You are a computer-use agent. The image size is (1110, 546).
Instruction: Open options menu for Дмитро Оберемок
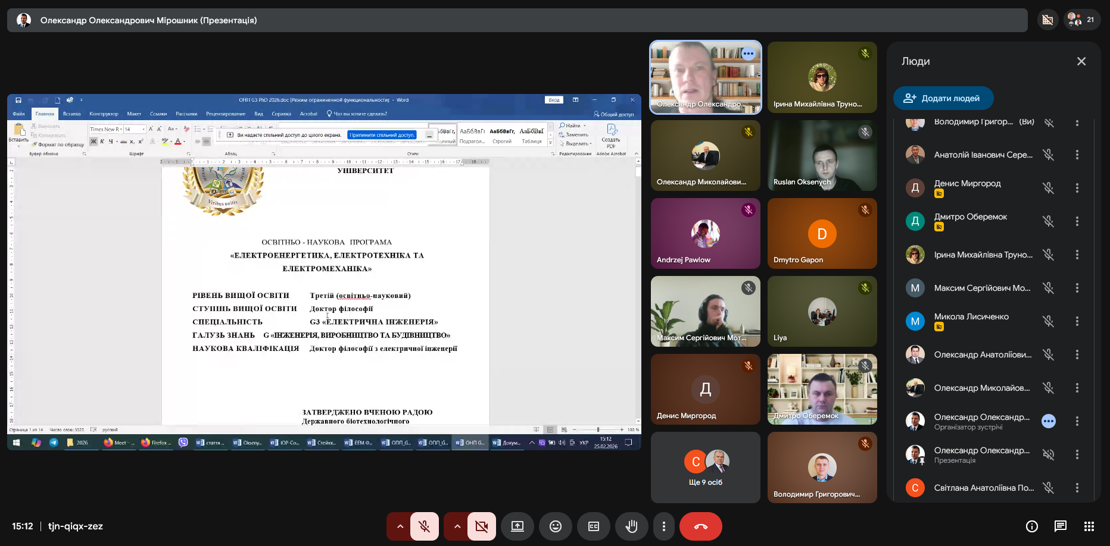click(1077, 221)
